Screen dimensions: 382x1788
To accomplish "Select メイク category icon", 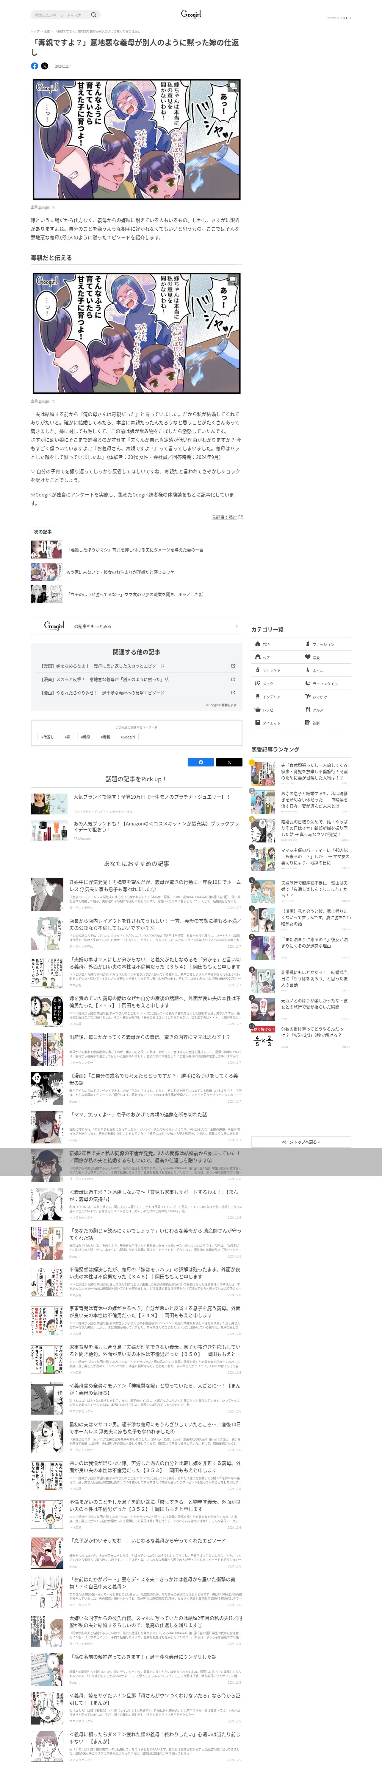I will [257, 684].
